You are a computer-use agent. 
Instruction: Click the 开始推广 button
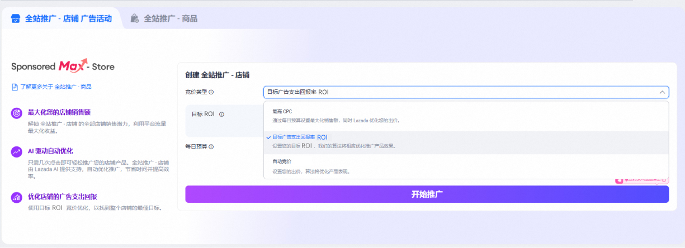click(x=427, y=194)
